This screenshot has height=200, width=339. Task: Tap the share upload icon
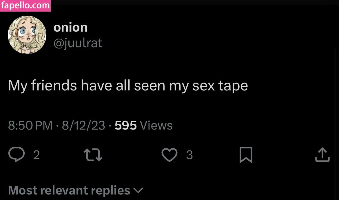pos(322,155)
